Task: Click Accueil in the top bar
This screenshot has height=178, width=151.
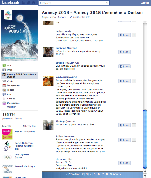Action: [x=145, y=3]
